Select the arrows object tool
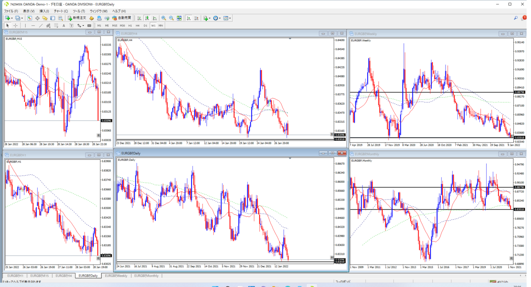 pyautogui.click(x=79, y=26)
